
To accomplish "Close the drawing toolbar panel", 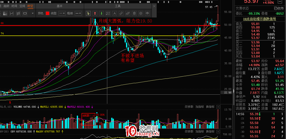I will 154,6.
